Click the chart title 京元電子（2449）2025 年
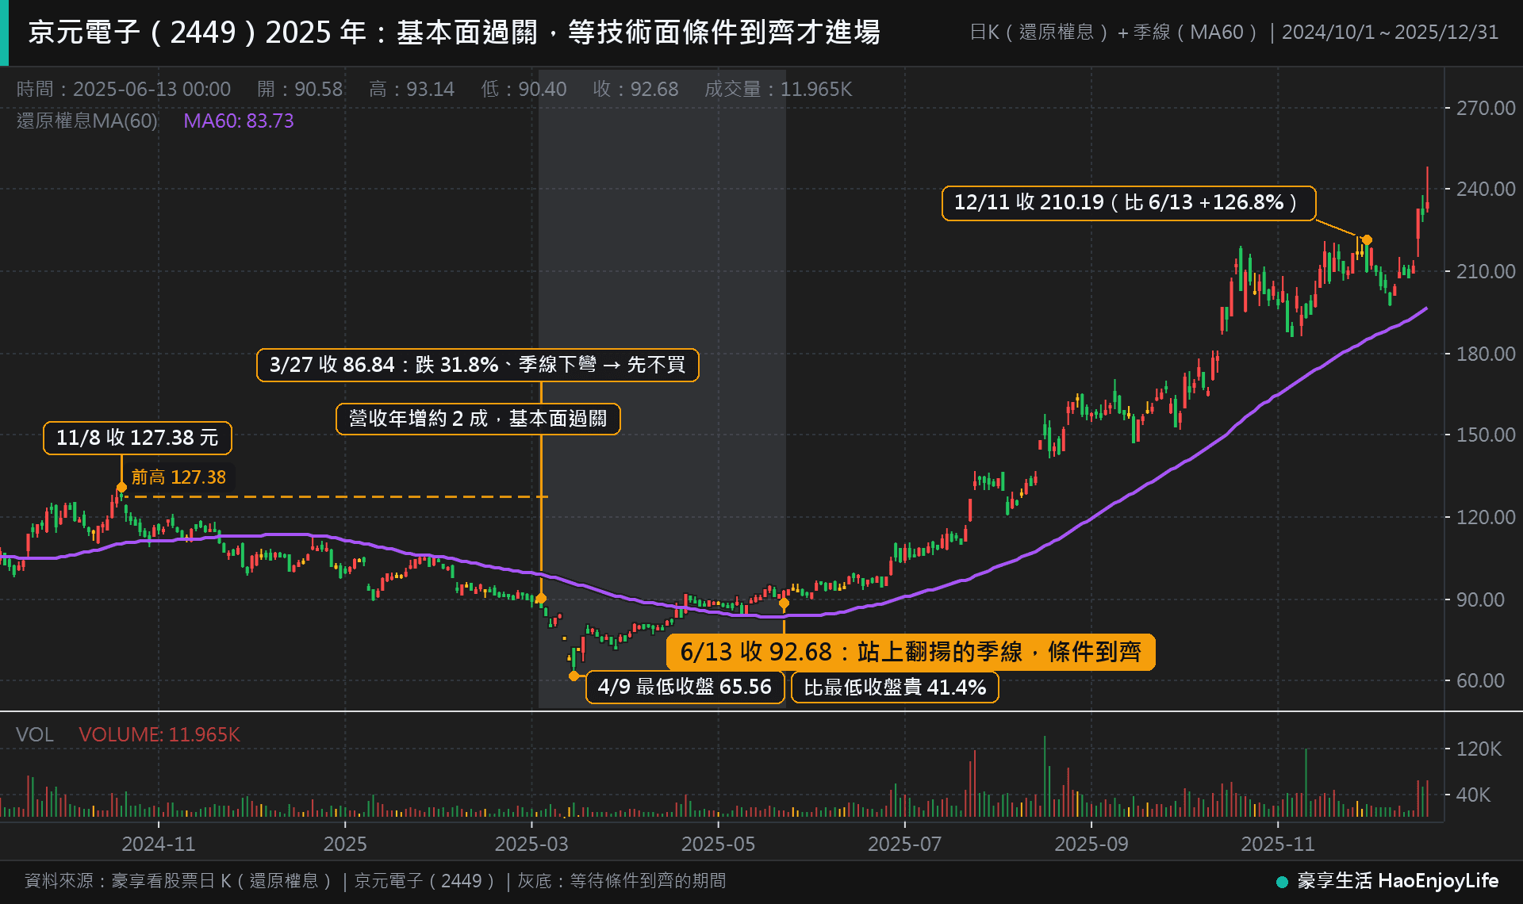Image resolution: width=1523 pixels, height=904 pixels. 454,33
